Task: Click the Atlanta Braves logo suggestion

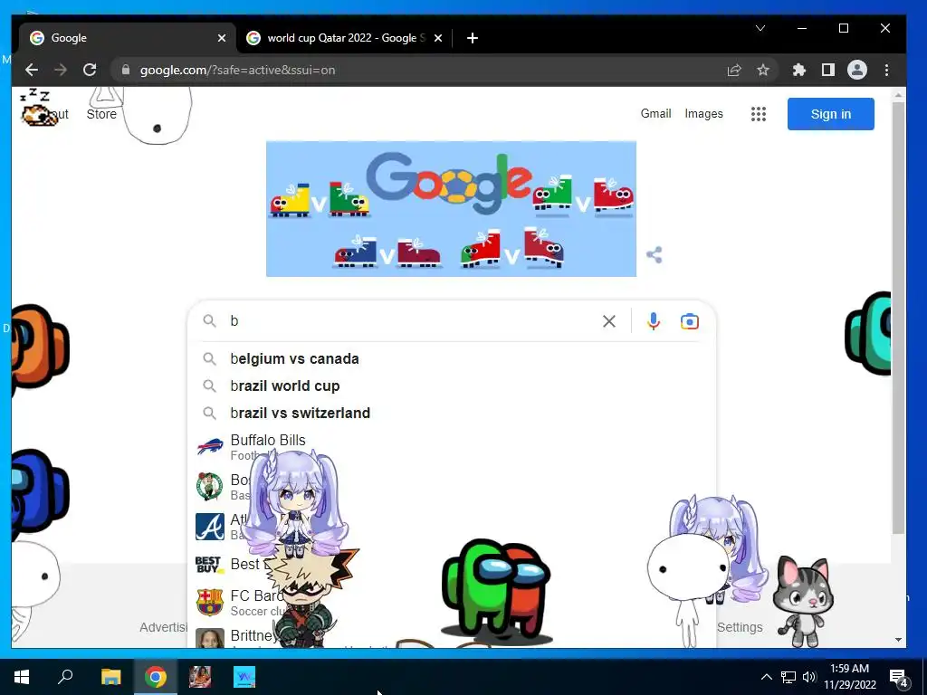Action: click(210, 527)
